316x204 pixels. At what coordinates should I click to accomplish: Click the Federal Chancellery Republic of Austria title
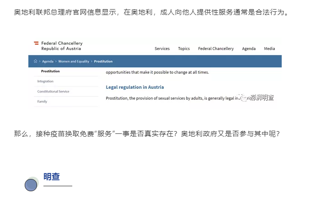pyautogui.click(x=62, y=46)
